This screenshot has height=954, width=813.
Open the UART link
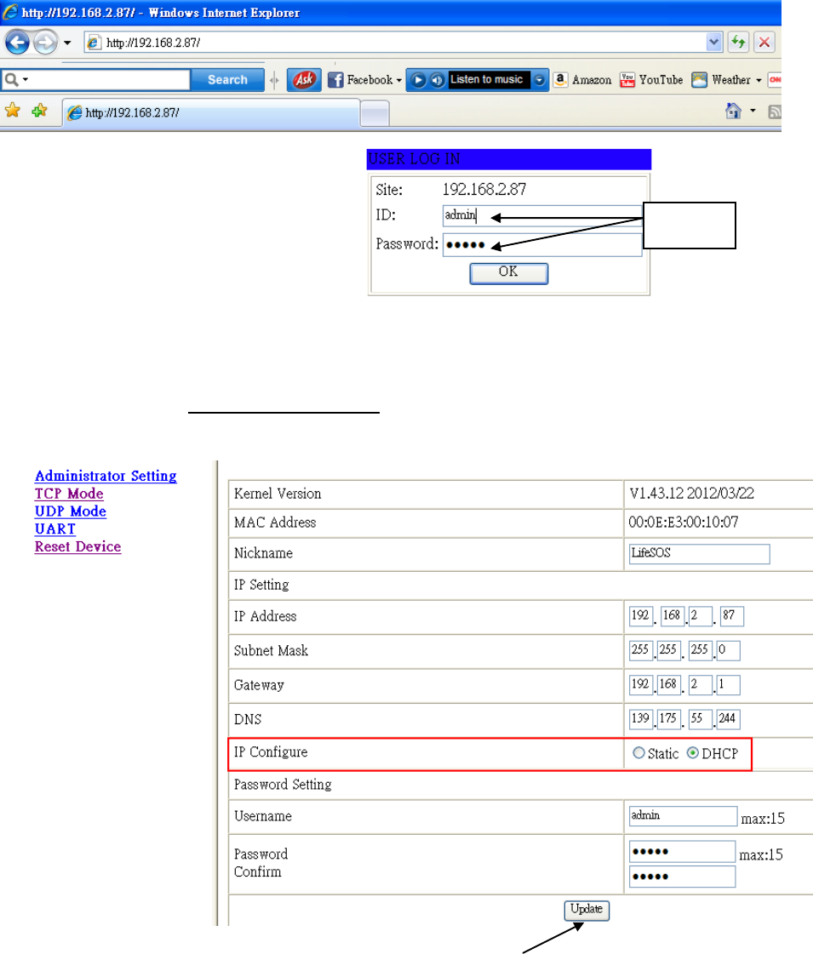pyautogui.click(x=55, y=528)
